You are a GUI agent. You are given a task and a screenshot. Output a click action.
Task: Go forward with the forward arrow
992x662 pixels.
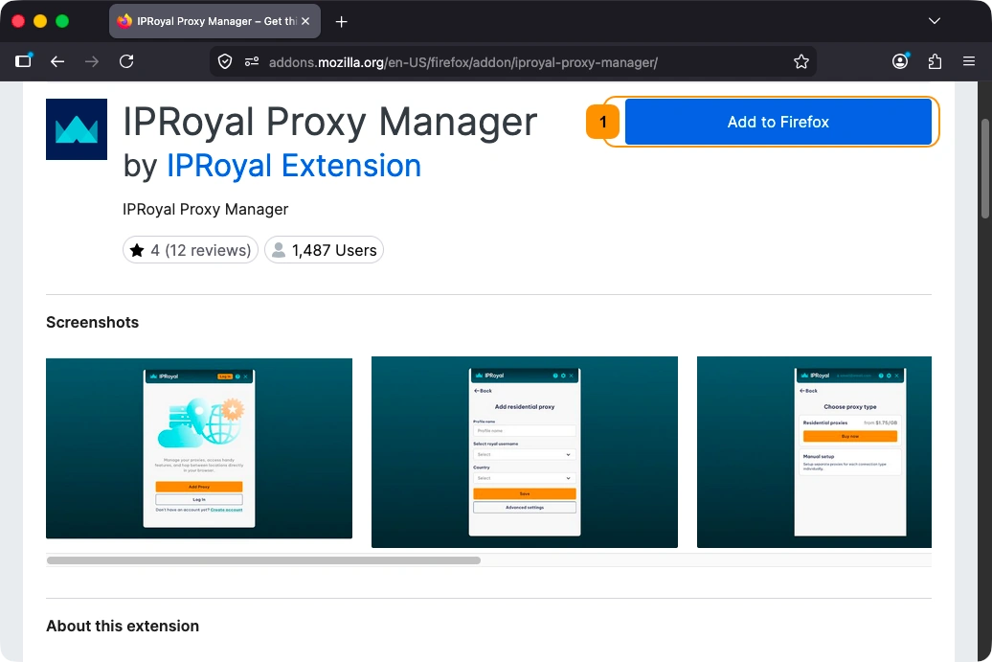(92, 61)
